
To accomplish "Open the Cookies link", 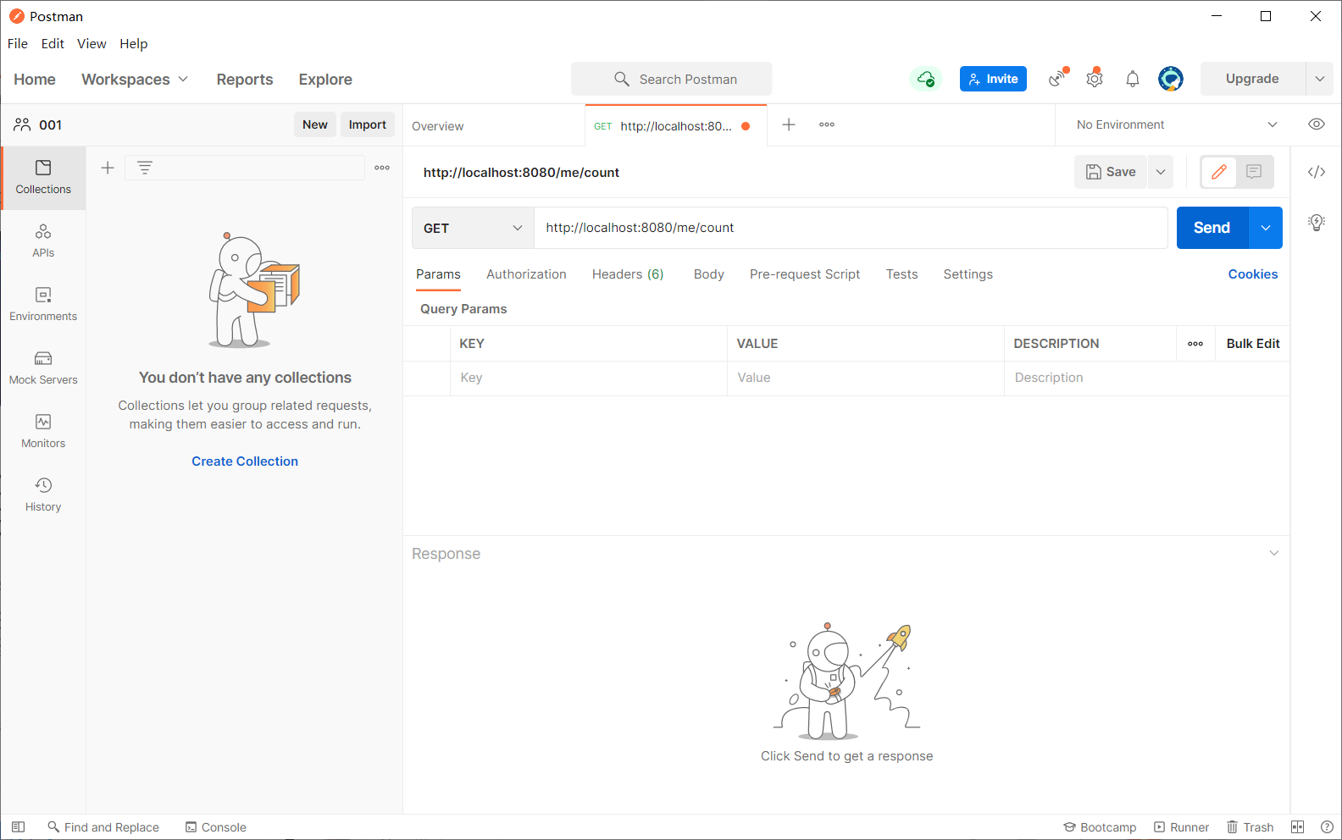I will pyautogui.click(x=1253, y=274).
